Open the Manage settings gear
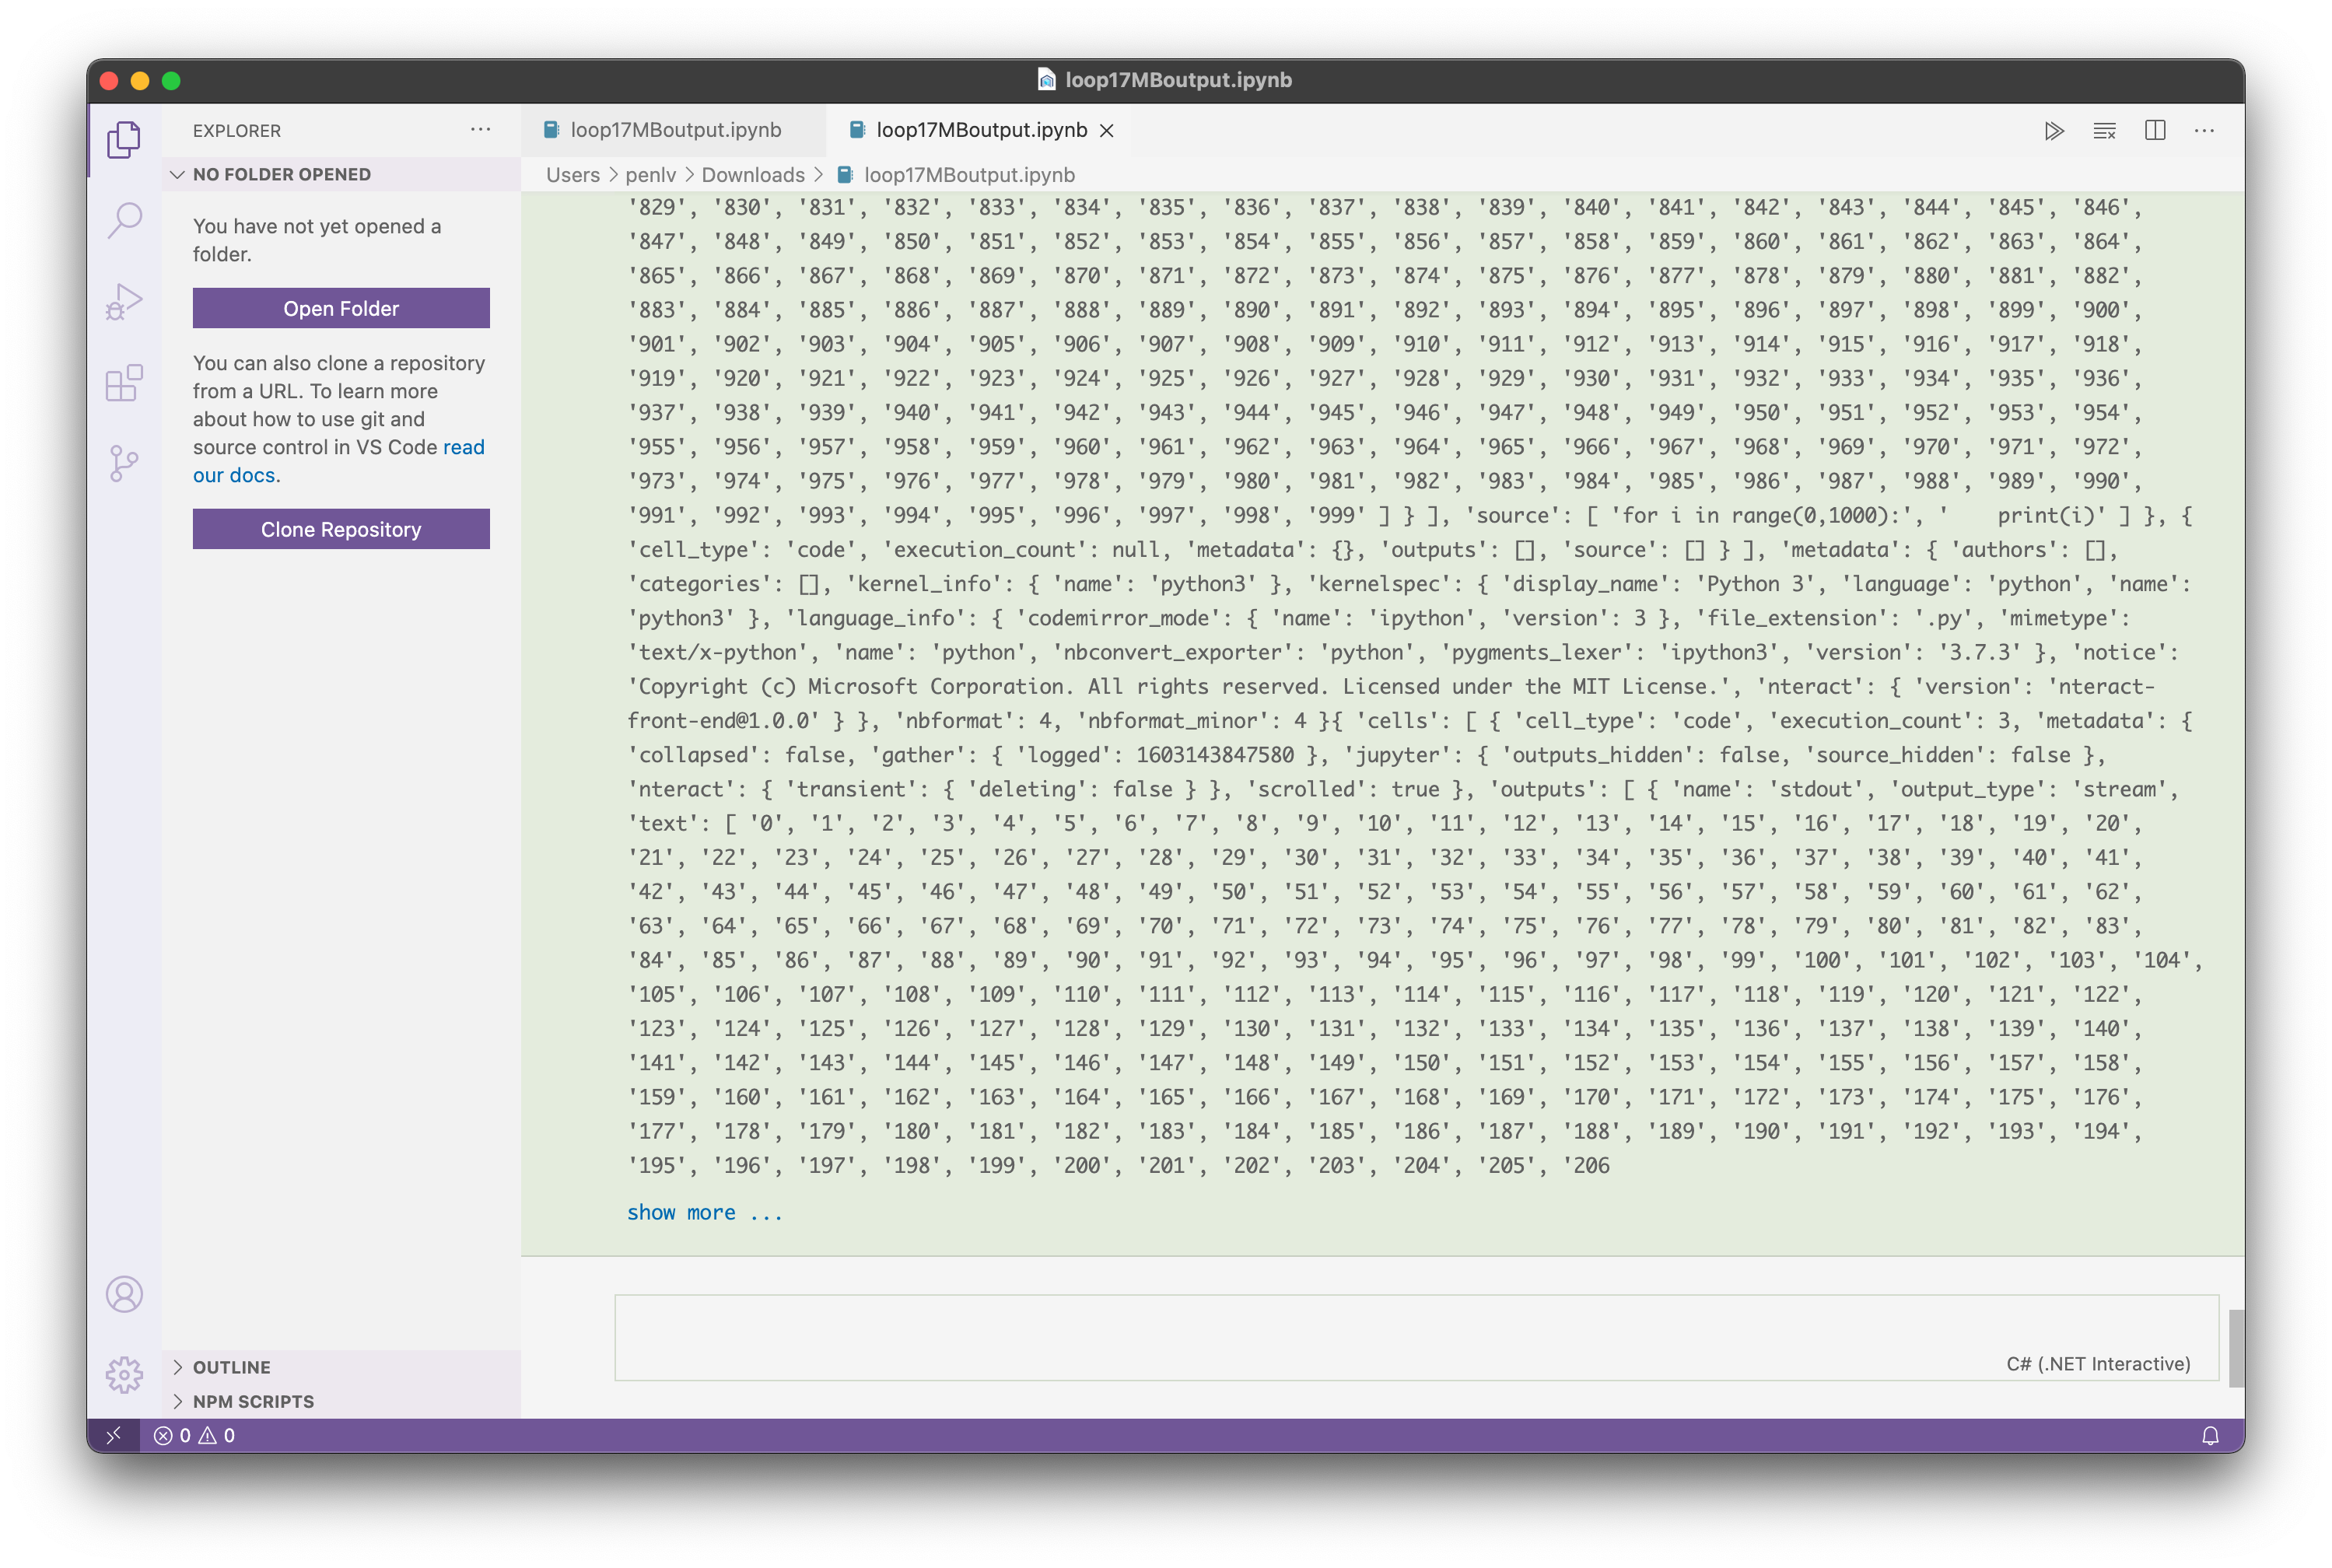The height and width of the screenshot is (1568, 2332). tap(124, 1375)
